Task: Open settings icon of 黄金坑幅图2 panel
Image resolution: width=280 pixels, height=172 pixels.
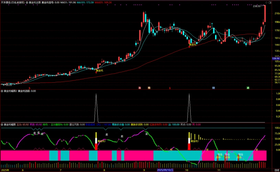Action: (x=2, y=91)
